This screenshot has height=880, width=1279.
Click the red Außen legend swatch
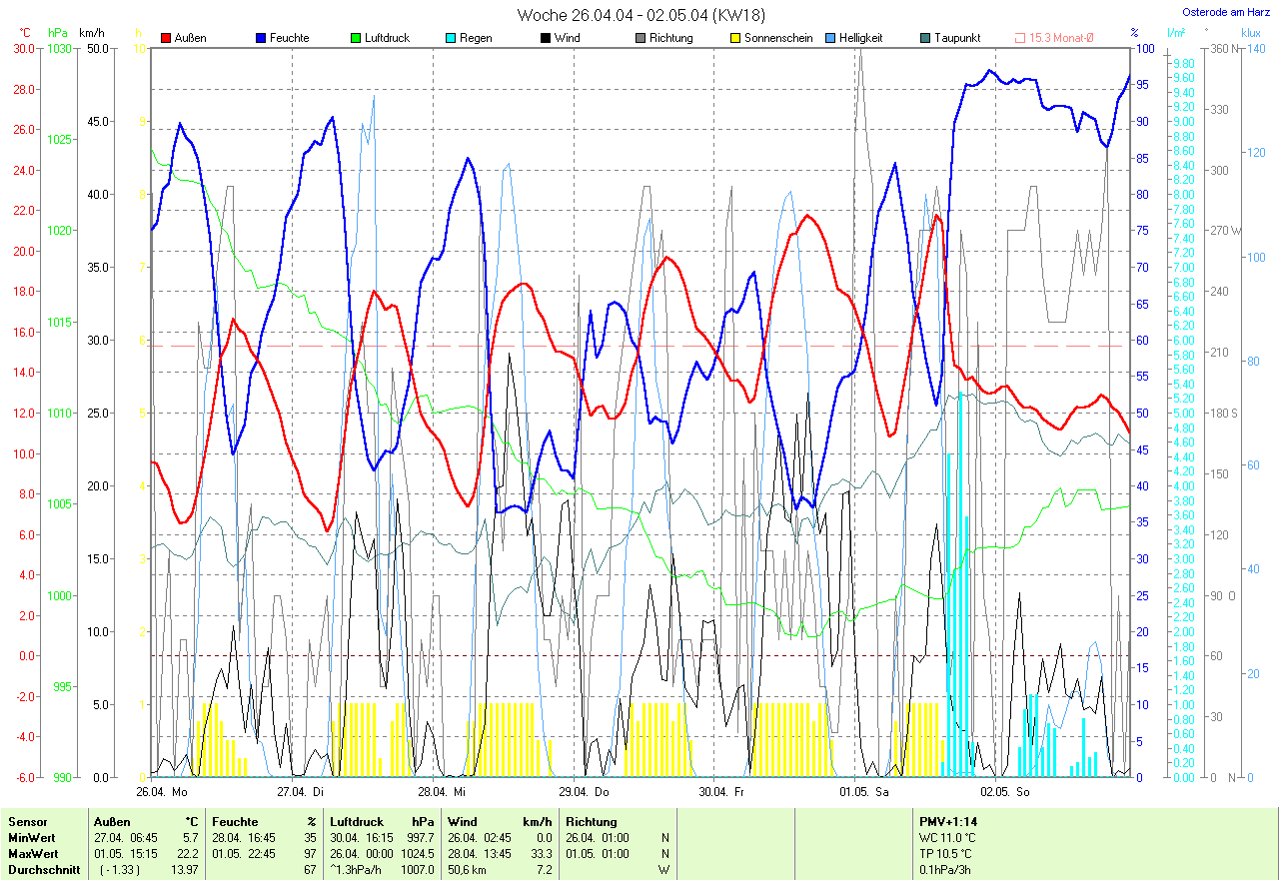(166, 38)
